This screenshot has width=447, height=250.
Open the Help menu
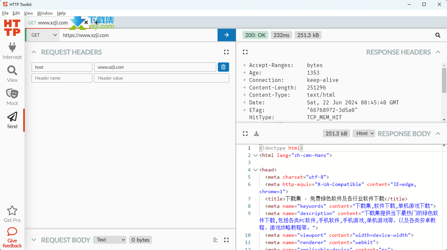point(61,13)
